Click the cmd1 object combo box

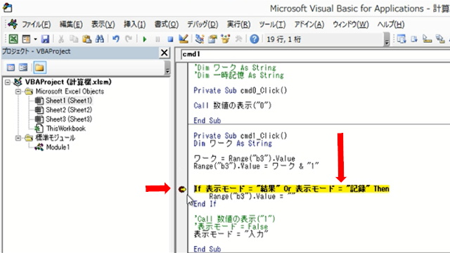pos(315,54)
